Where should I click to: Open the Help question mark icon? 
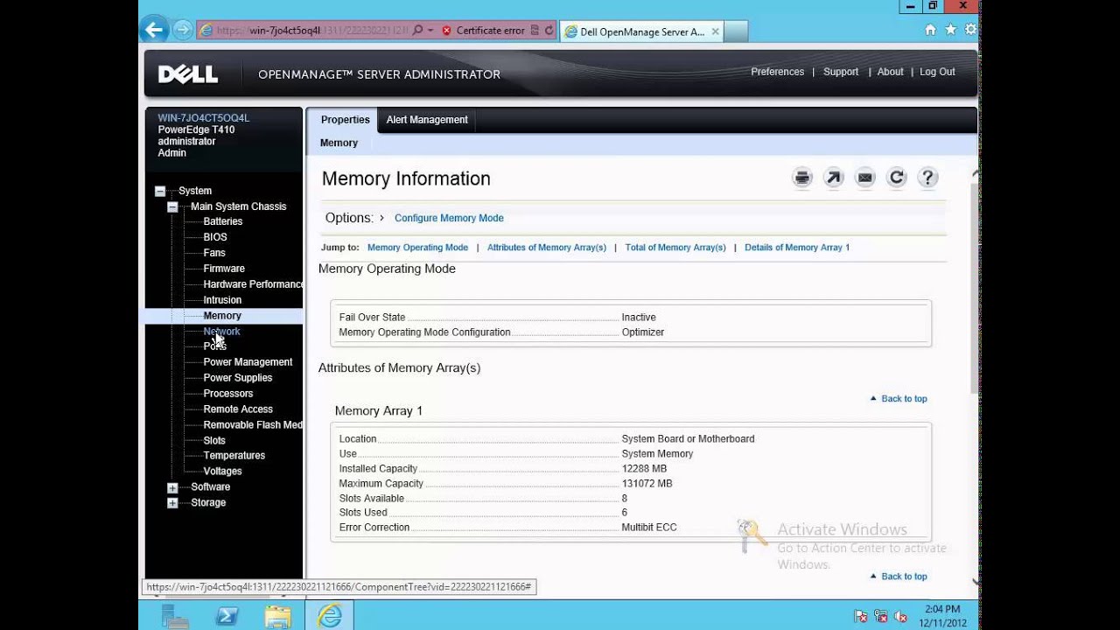pos(928,178)
